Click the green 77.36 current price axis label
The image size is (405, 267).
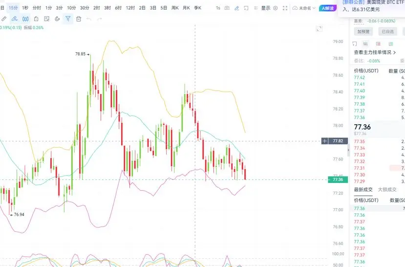coord(338,179)
